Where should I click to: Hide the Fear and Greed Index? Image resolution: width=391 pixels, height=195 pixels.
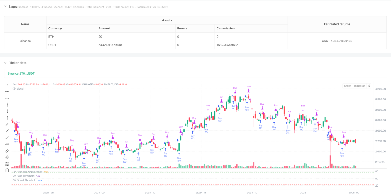14,172
